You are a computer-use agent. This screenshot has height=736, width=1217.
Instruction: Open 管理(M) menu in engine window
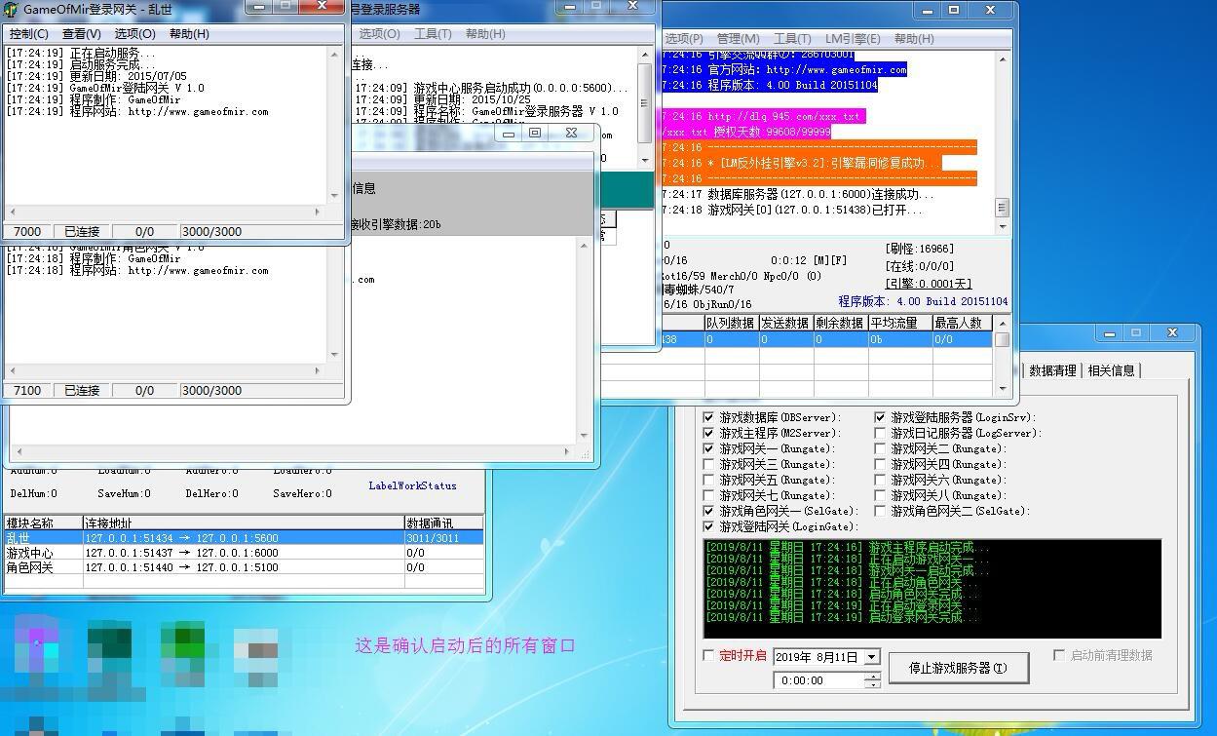click(738, 38)
